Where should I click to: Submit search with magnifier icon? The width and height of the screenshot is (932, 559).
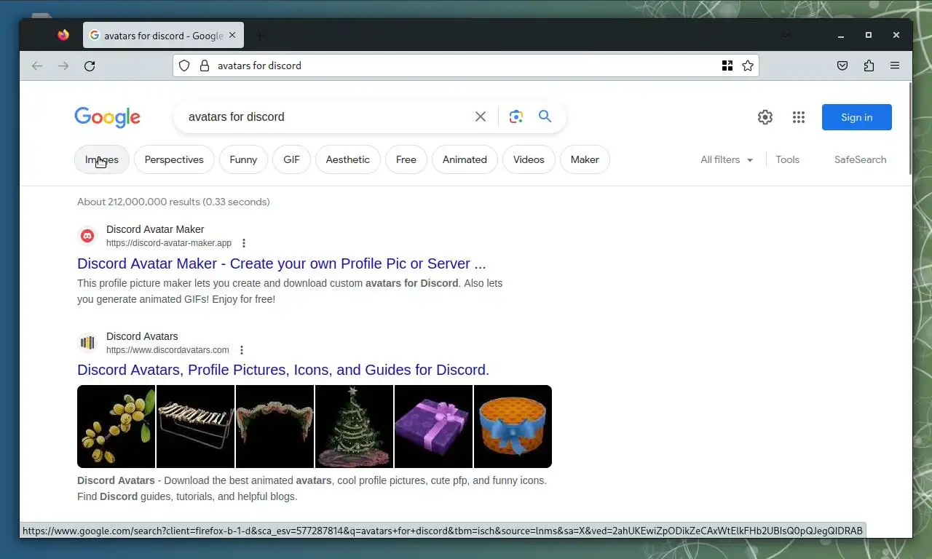tap(545, 116)
